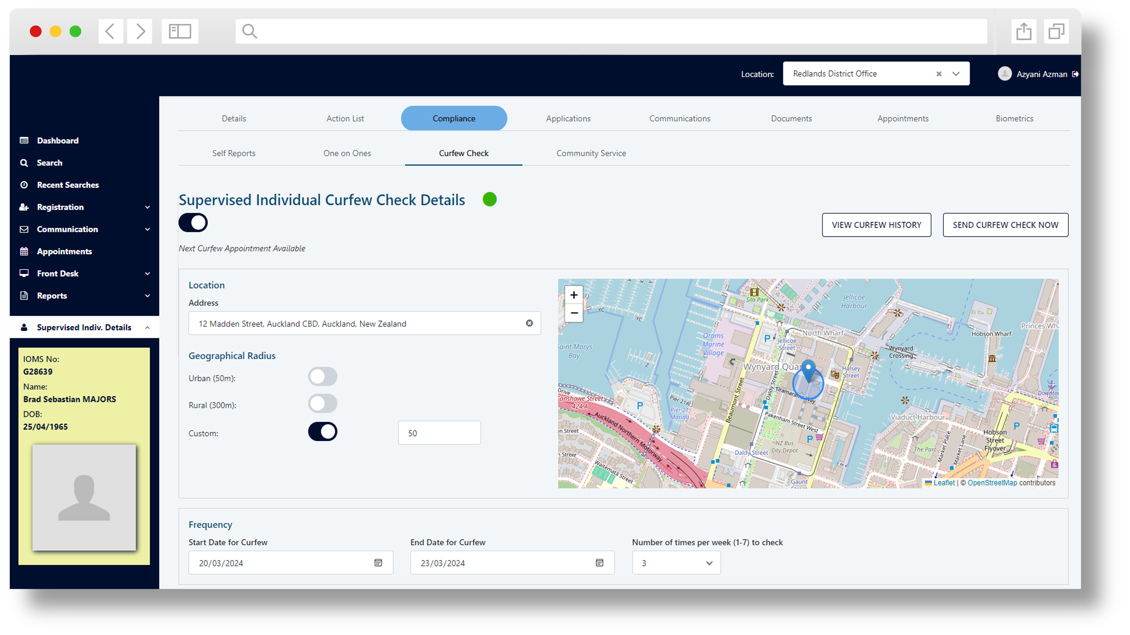Switch to the Biometrics tab
This screenshot has height=635, width=1130.
1014,118
